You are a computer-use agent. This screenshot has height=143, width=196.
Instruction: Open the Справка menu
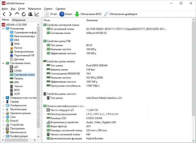(x=60, y=9)
